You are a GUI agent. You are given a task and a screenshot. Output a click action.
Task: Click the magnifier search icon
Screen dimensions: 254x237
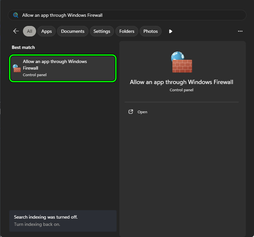(15, 15)
